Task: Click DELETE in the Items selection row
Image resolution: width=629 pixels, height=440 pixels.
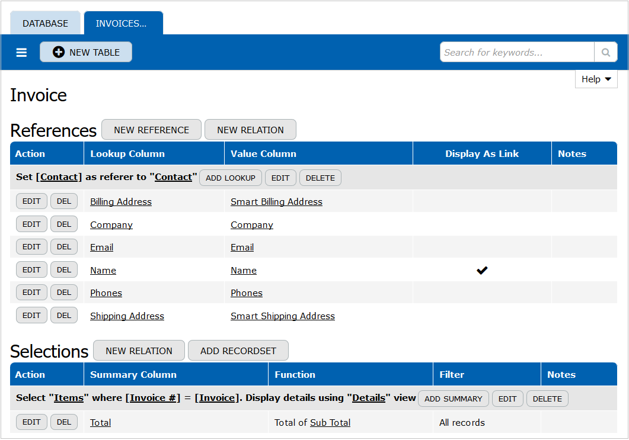Action: pyautogui.click(x=547, y=399)
